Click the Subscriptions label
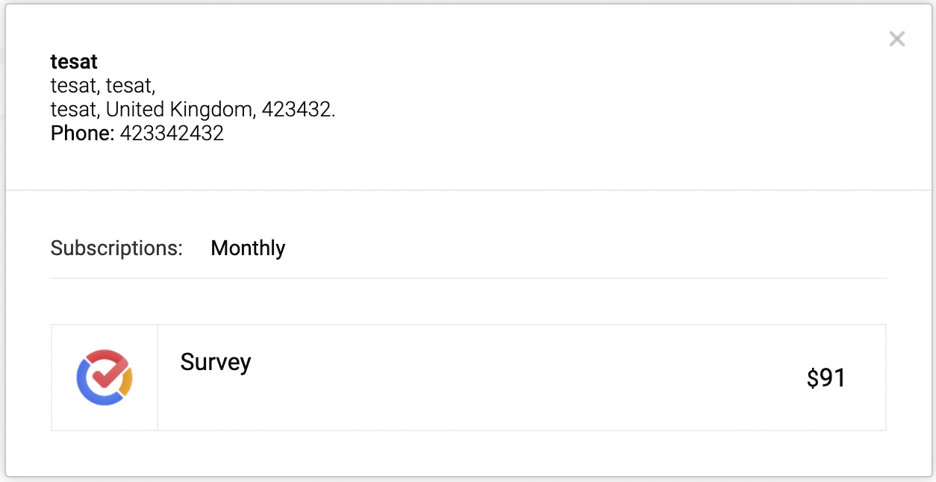 pyautogui.click(x=116, y=248)
